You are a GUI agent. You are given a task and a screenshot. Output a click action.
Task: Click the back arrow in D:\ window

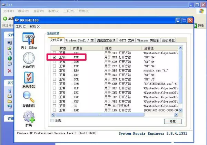[5, 19]
